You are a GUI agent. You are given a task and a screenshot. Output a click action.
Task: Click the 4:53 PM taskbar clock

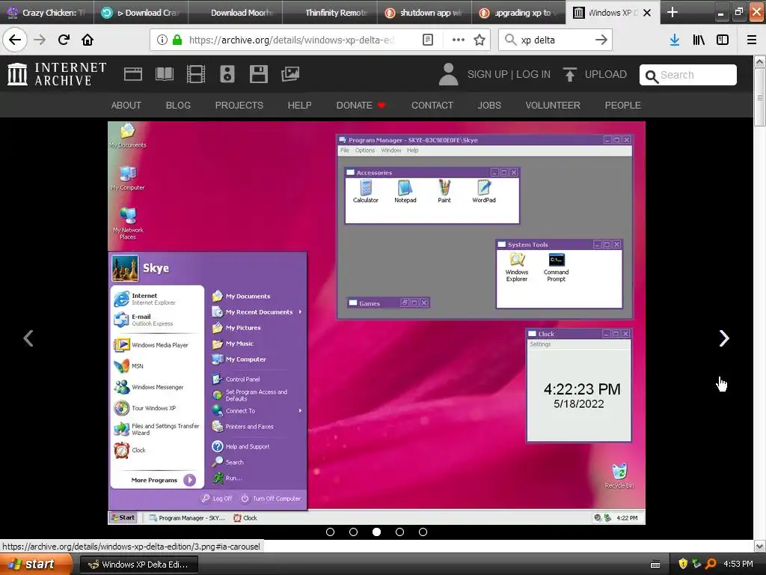click(x=738, y=564)
